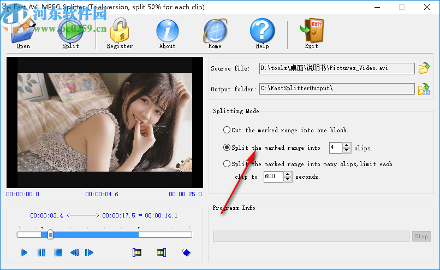Minimize the splitter window

tap(377, 7)
